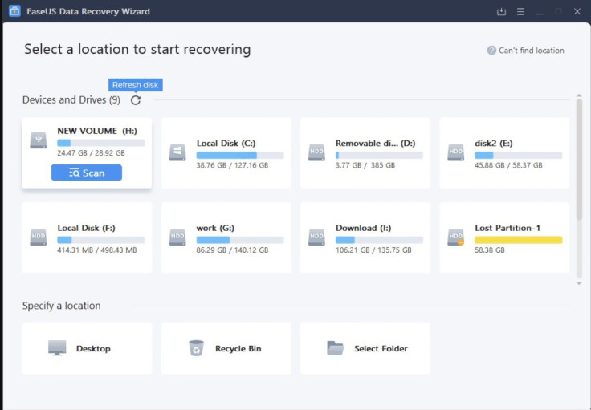Image resolution: width=591 pixels, height=410 pixels.
Task: Click the Desktop monitor icon
Action: point(57,348)
